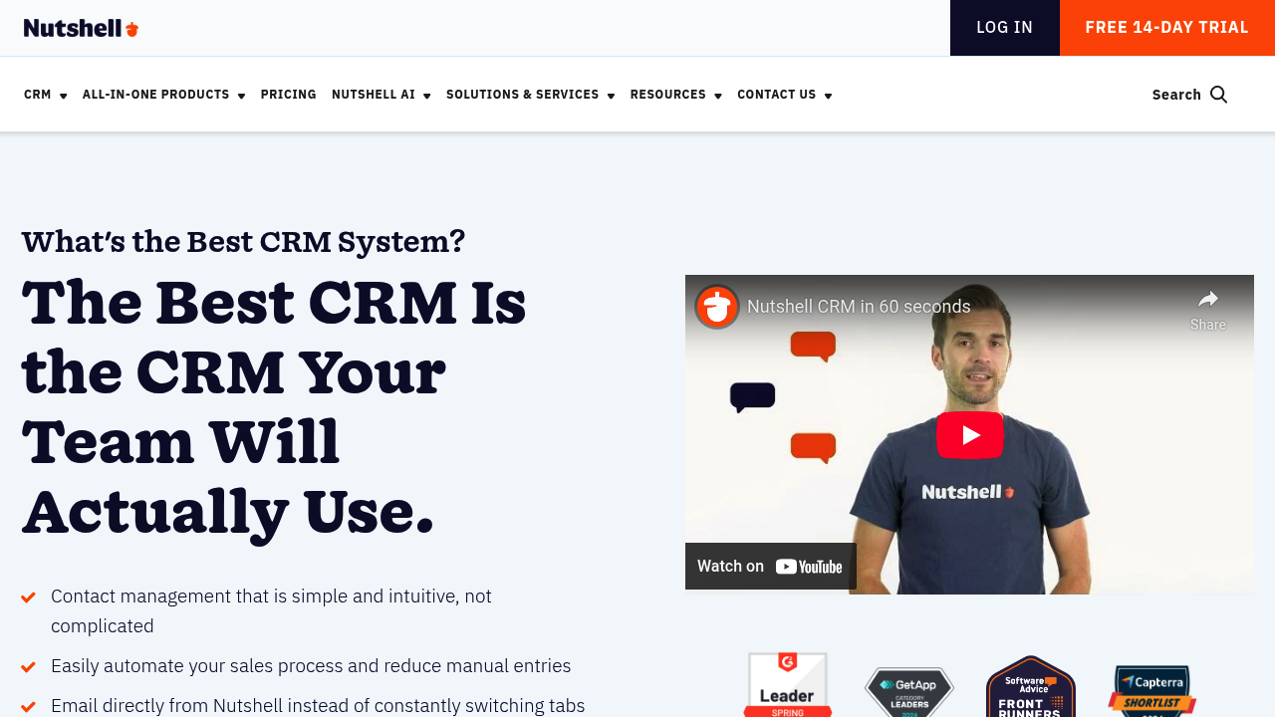Click the video title Nutshell CRM in 60 seconds
Viewport: 1275px width, 717px height.
859,306
